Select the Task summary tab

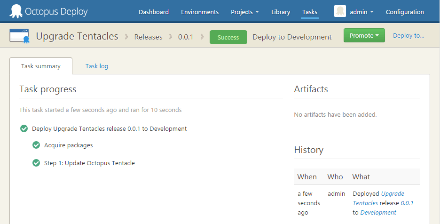(x=41, y=66)
